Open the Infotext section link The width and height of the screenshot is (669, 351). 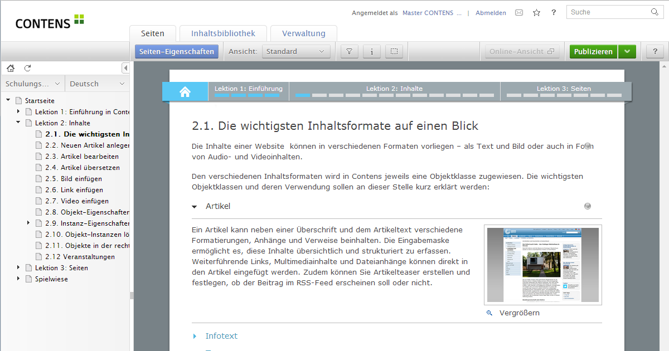tap(221, 336)
